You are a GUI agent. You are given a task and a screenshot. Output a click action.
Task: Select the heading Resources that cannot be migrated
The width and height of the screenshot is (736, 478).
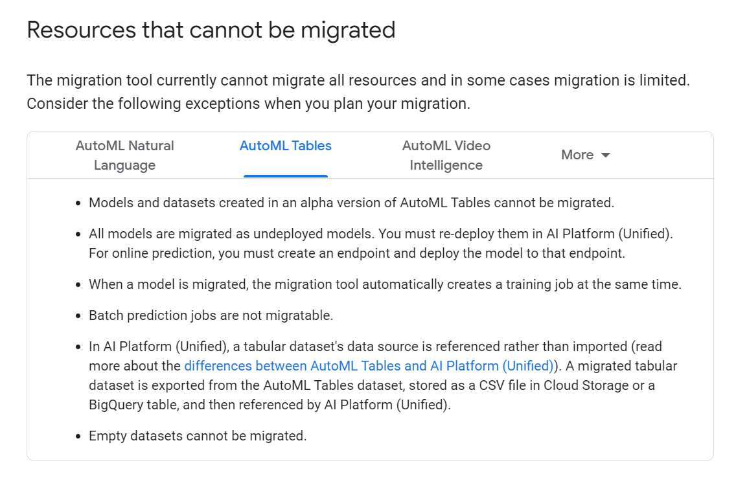211,29
